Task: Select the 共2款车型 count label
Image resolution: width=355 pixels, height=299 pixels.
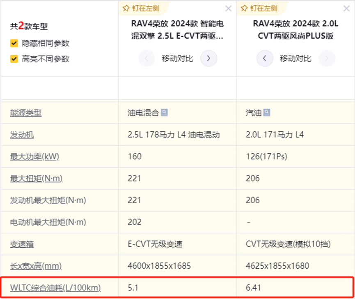Action: click(29, 26)
